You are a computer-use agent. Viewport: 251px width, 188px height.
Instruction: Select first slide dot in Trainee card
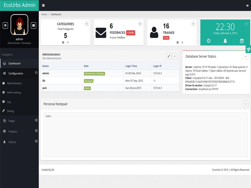(178, 42)
